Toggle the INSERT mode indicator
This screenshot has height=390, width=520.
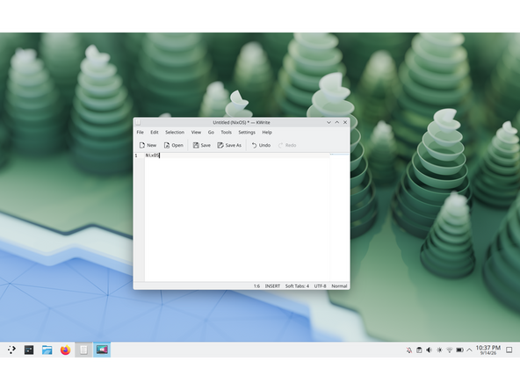(272, 285)
